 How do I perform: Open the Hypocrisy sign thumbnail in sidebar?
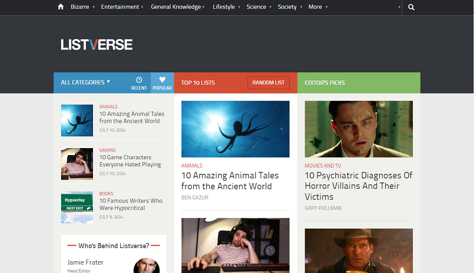point(77,207)
